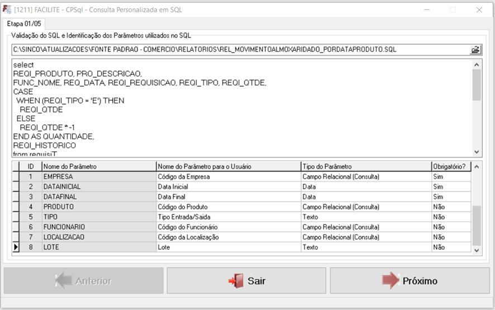Screen dimensions: 495x310
Task: Click the Não cell in LOTE row
Action: [x=451, y=247]
